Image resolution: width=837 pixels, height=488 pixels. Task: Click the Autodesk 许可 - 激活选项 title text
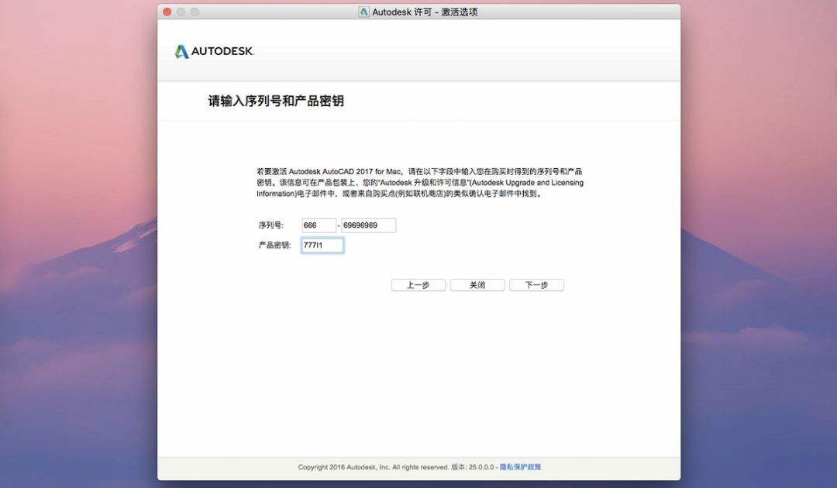tap(425, 12)
